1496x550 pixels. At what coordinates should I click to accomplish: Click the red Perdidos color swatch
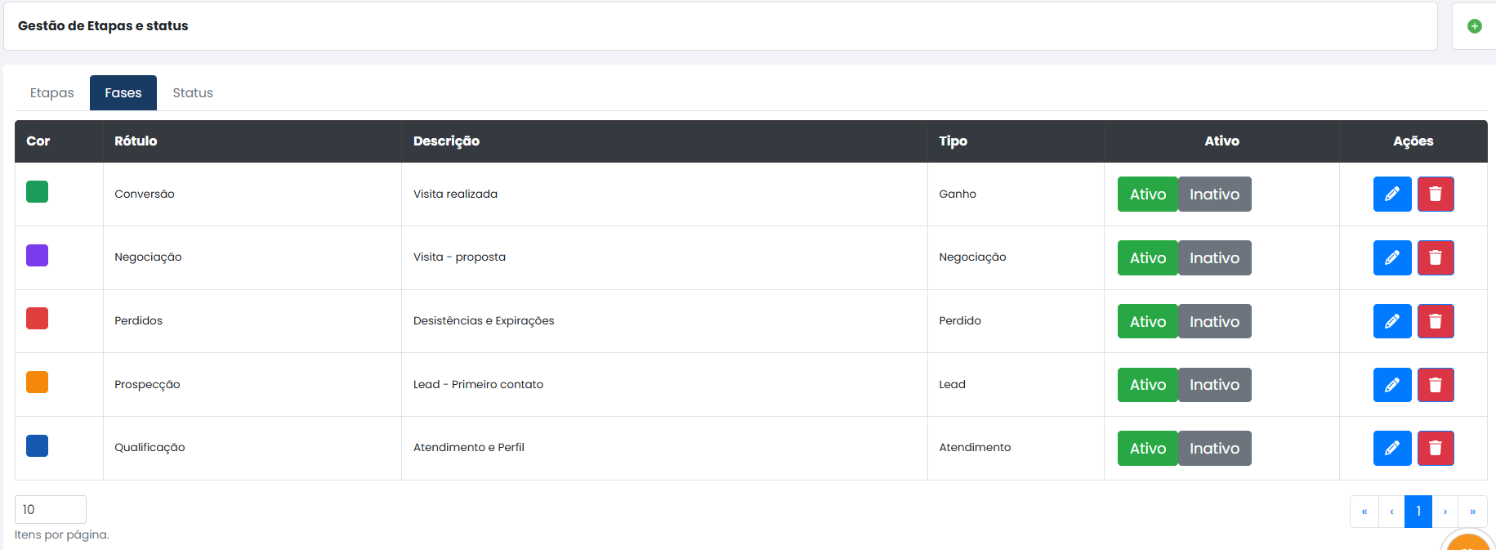[38, 318]
